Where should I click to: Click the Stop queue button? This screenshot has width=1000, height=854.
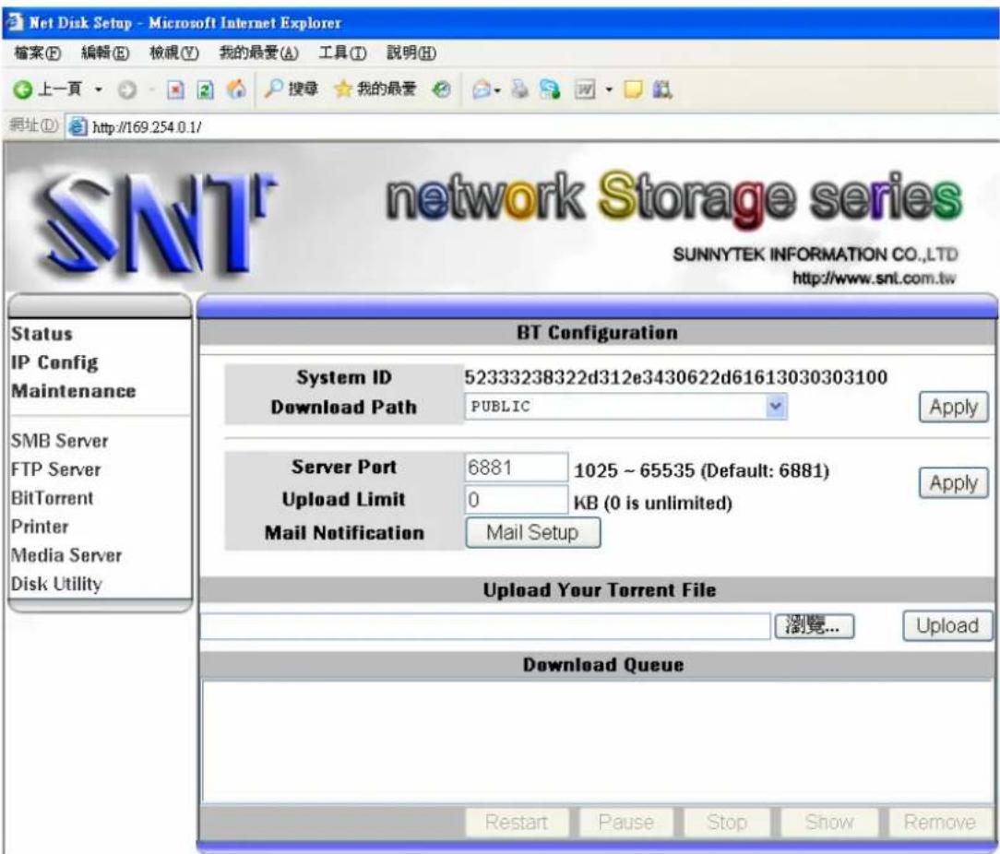point(727,823)
